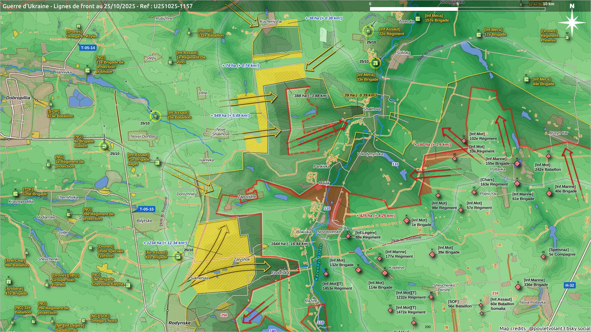Viewport: 591px width, 332px height.
Task: Click the north compass star icon
Action: [572, 22]
